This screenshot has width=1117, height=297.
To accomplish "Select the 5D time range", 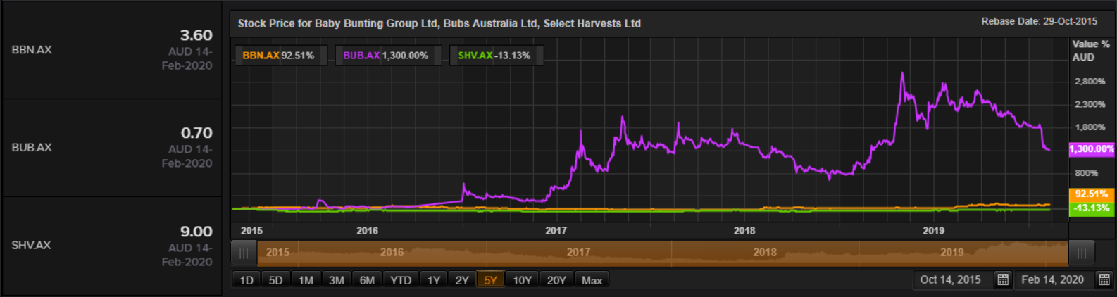I will pos(275,280).
